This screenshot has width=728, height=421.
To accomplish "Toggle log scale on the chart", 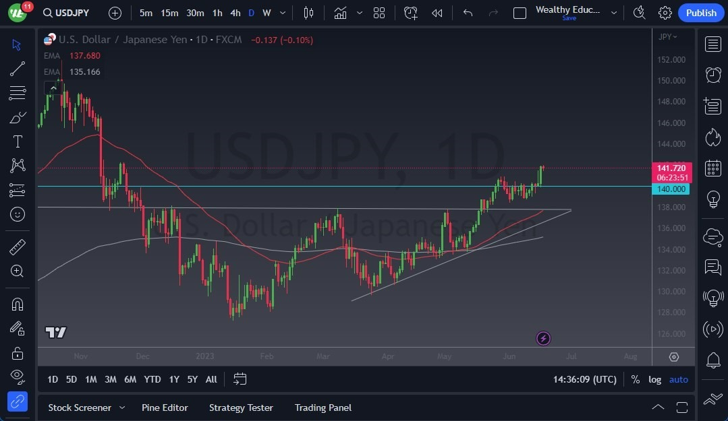I will (654, 379).
